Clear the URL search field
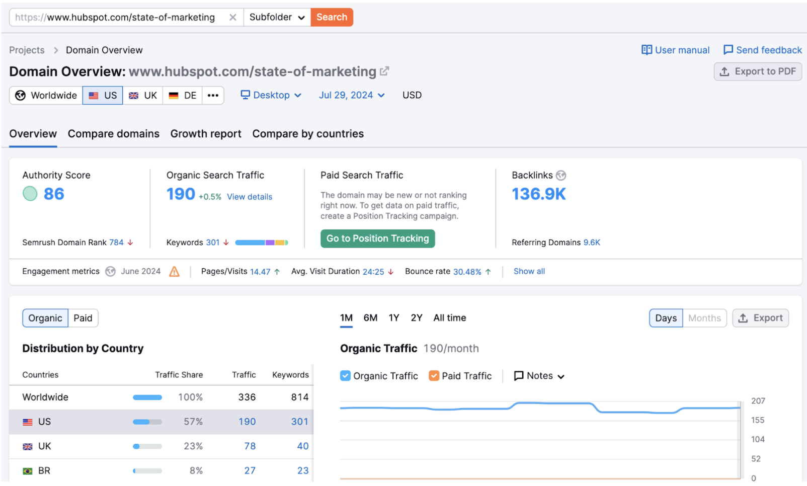 [x=232, y=17]
